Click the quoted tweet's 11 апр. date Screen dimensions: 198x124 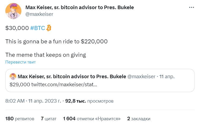167,77
